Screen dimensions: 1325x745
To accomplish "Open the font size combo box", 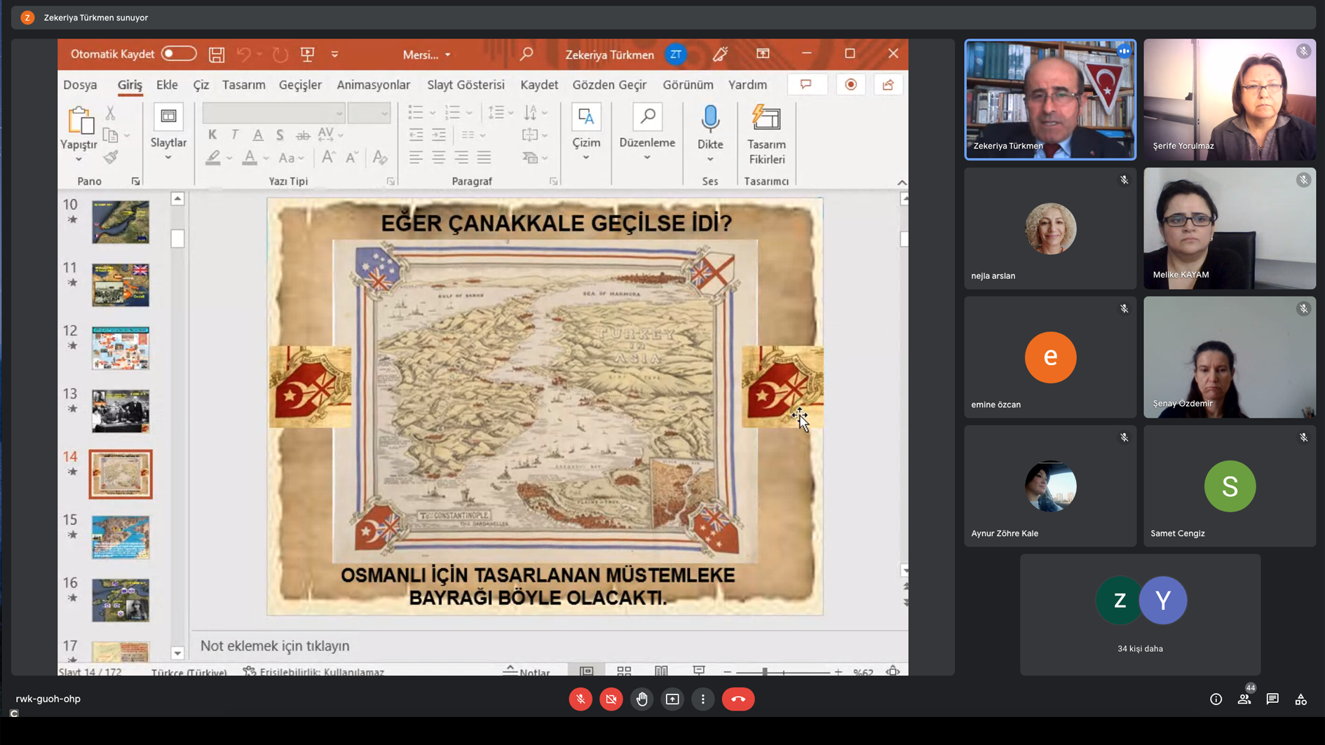I will pyautogui.click(x=369, y=113).
